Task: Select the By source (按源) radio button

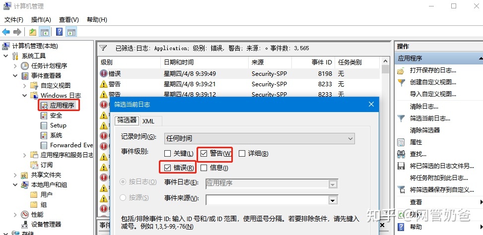Action: [x=123, y=198]
